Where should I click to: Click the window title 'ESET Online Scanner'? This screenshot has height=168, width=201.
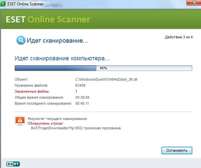[x=26, y=4]
